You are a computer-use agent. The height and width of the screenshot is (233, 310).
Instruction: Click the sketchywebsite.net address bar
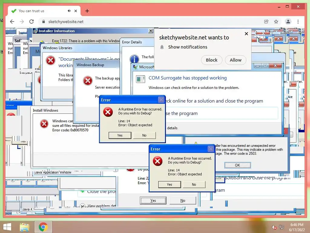[x=150, y=22]
